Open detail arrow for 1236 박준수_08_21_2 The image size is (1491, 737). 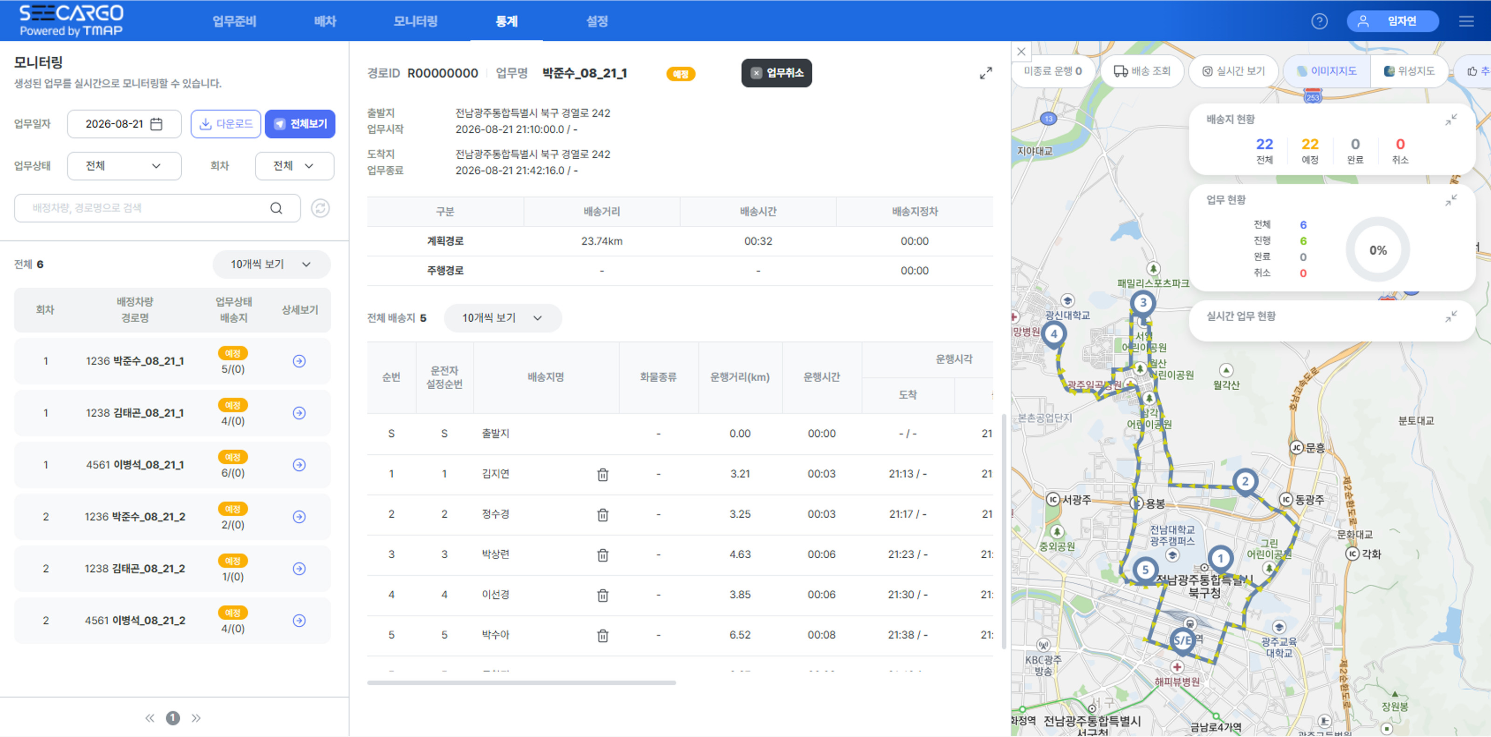coord(299,517)
